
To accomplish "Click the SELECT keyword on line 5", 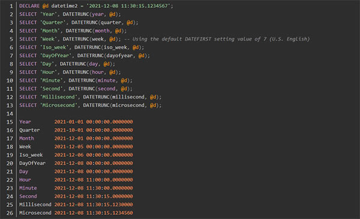I will pos(28,39).
